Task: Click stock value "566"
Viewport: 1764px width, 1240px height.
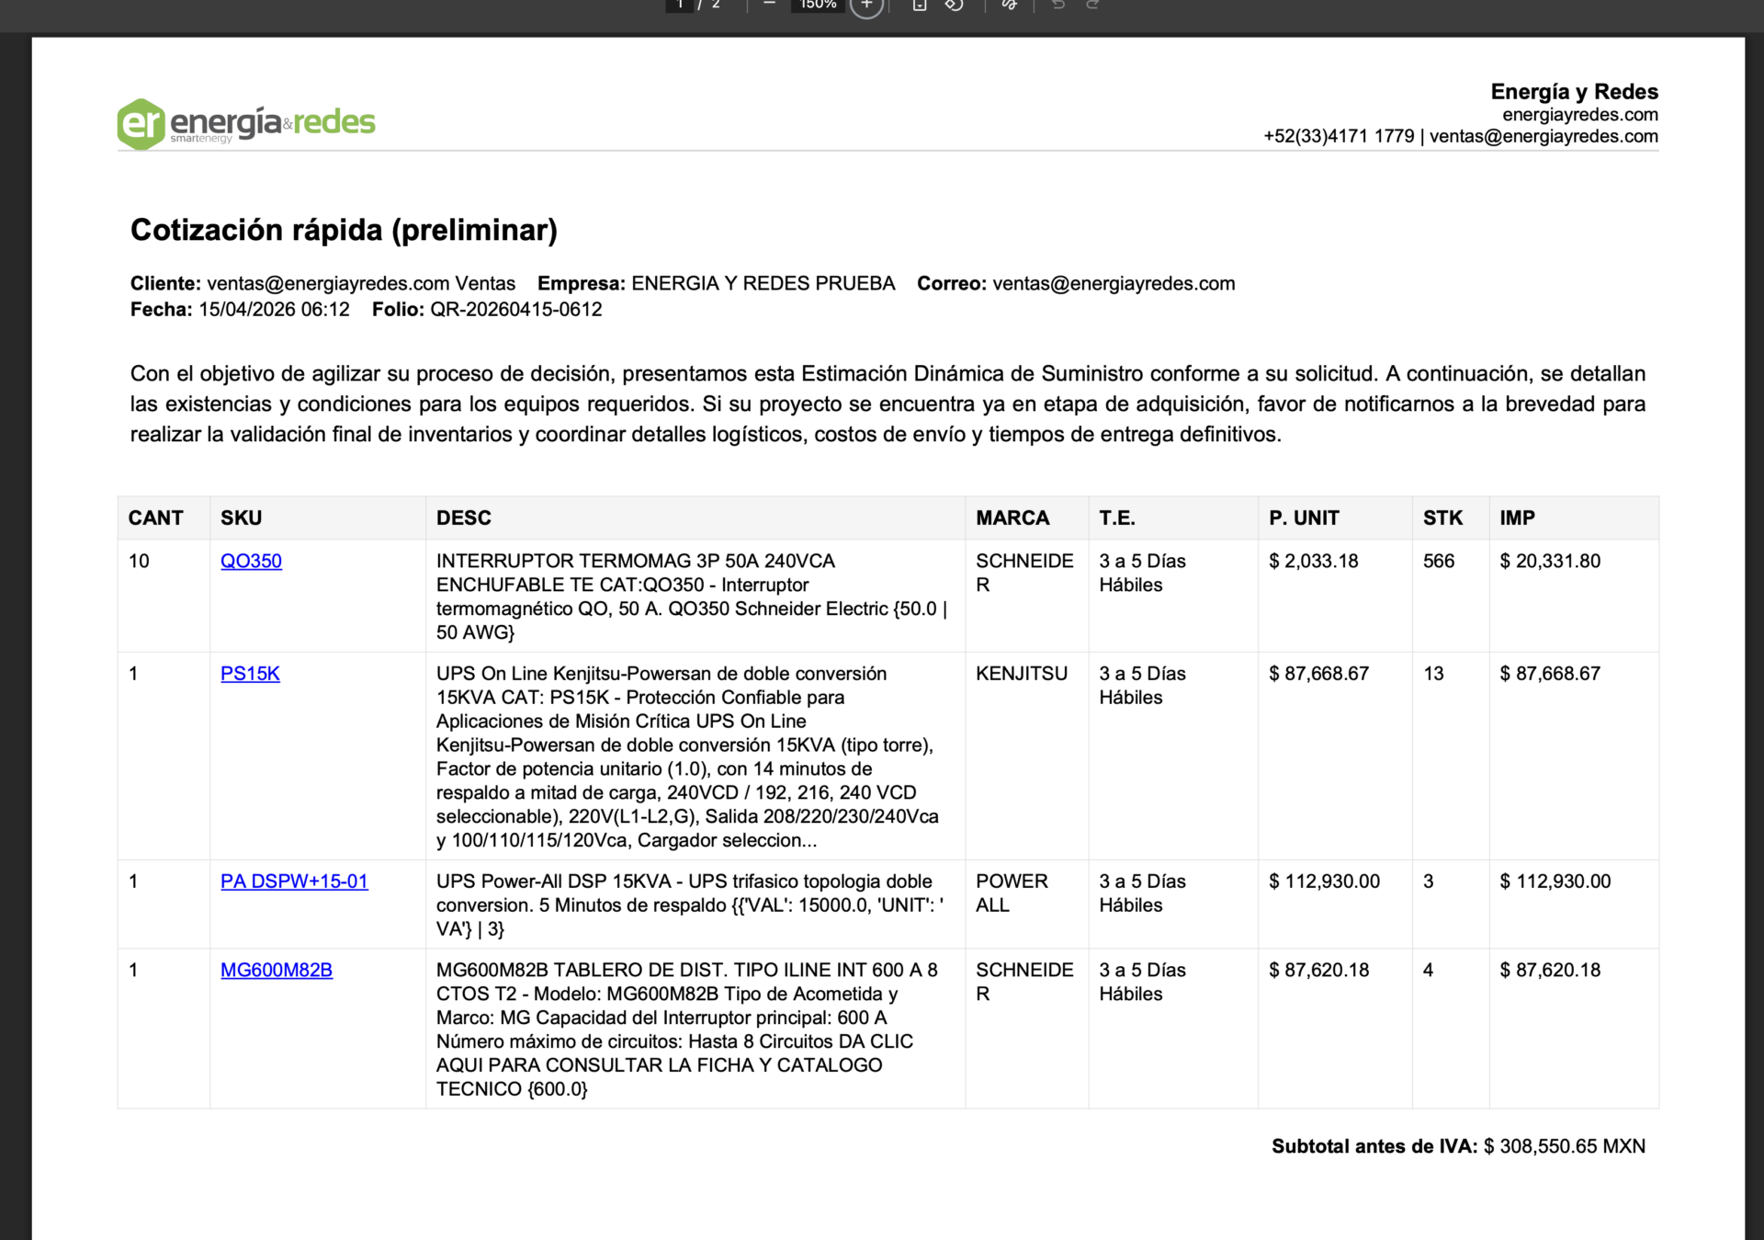Action: coord(1439,562)
